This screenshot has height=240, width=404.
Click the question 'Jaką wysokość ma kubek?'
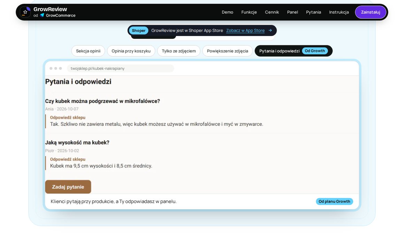pos(77,142)
